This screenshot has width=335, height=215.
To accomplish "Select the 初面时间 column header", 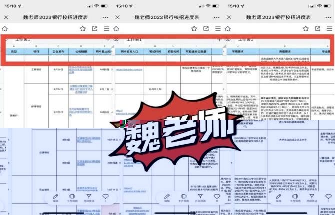I will (x=173, y=51).
